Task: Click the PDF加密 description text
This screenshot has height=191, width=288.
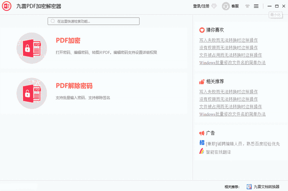Action: coord(106,52)
